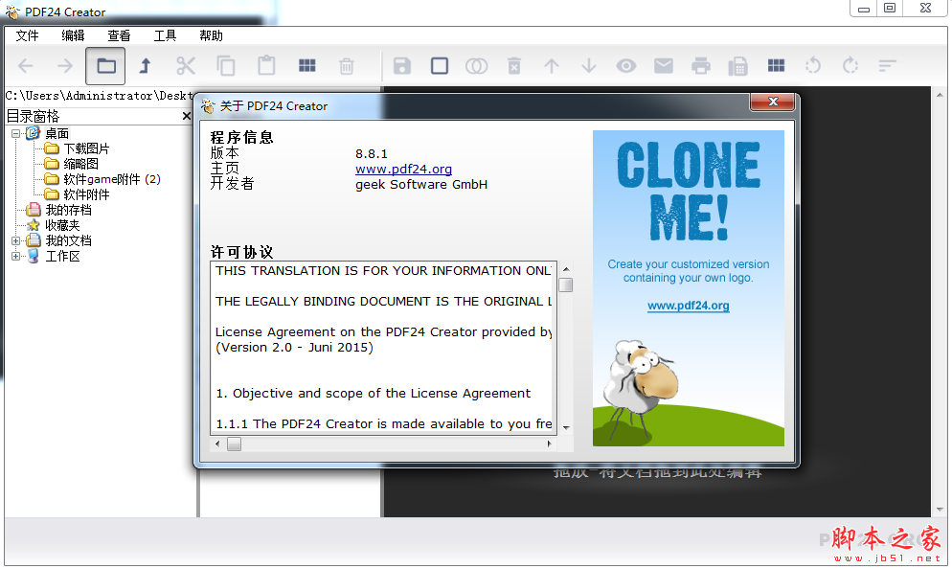Image resolution: width=952 pixels, height=569 pixels.
Task: Open the 工具 menu
Action: pos(165,35)
